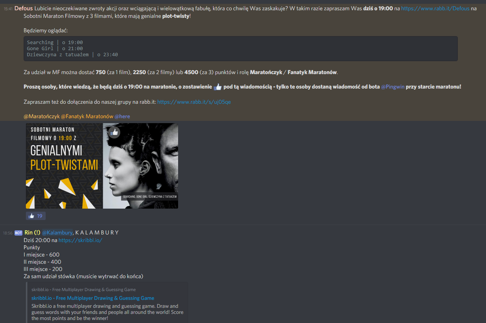Screen dimensions: 486x323
Task: Click the @here mention
Action: click(x=122, y=116)
